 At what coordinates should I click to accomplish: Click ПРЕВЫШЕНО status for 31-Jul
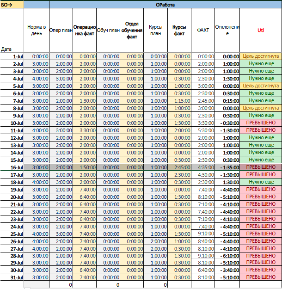pos(261,277)
